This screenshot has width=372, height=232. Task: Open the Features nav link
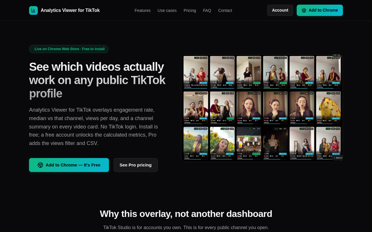tap(142, 10)
